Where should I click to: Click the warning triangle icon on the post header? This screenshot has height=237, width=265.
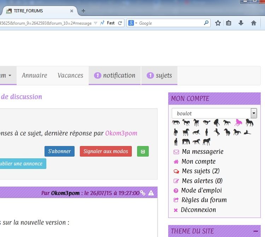[x=151, y=193]
